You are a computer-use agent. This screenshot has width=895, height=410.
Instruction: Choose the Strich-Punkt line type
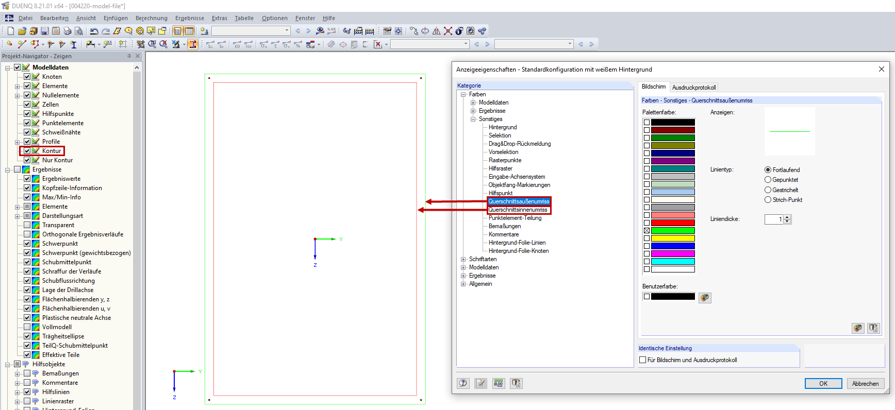[x=768, y=200]
